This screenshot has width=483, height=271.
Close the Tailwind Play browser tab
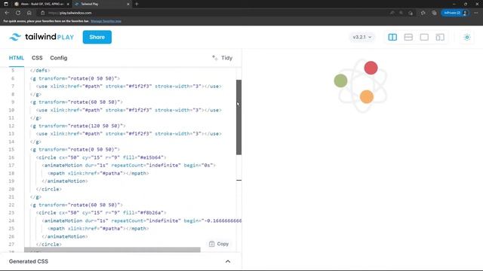coord(128,4)
